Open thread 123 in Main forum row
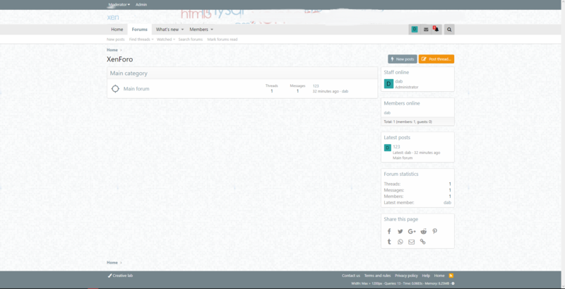This screenshot has height=289, width=565. point(316,86)
